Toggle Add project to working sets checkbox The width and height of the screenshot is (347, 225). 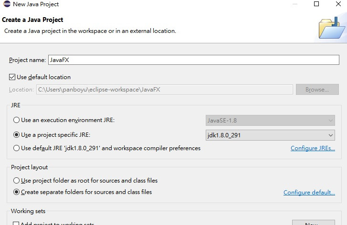pyautogui.click(x=16, y=223)
